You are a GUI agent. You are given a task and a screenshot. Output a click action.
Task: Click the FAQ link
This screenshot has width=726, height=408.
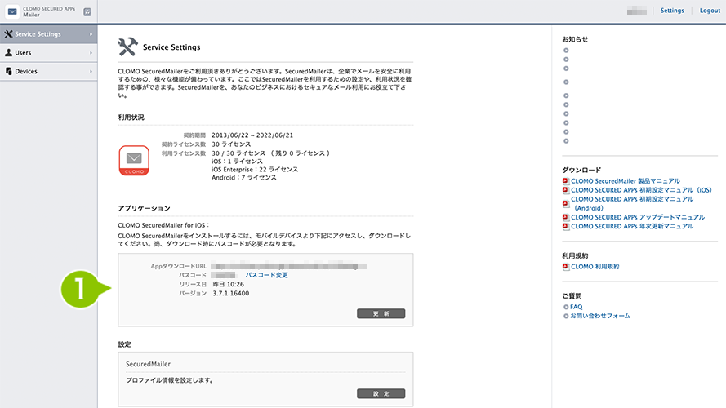click(576, 307)
